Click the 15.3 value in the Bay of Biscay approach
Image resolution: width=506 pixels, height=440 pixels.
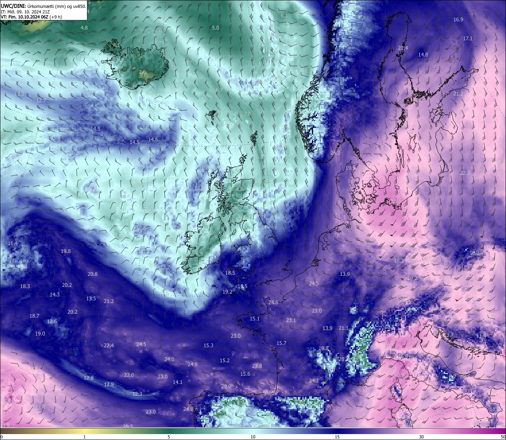click(x=208, y=345)
